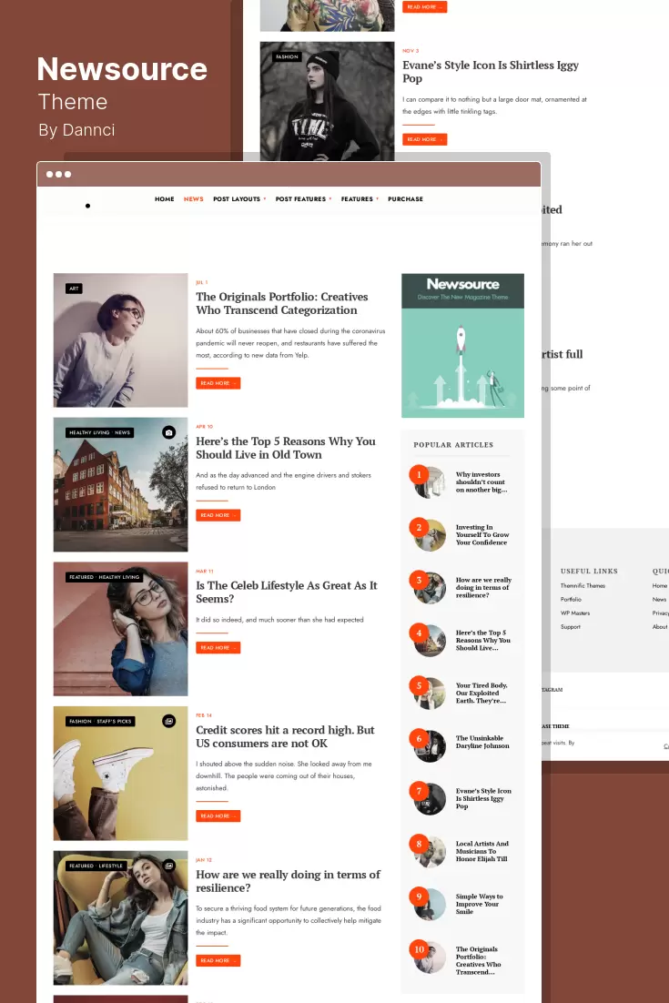
Task: Open popular article 7 'Evane's Style Icon'
Action: pyautogui.click(x=483, y=798)
